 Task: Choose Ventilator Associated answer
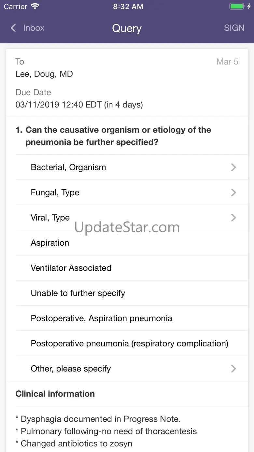pyautogui.click(x=132, y=268)
